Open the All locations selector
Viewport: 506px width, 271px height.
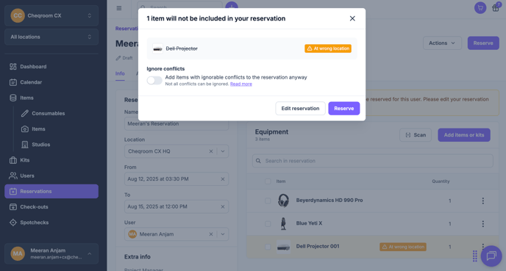[x=51, y=37]
